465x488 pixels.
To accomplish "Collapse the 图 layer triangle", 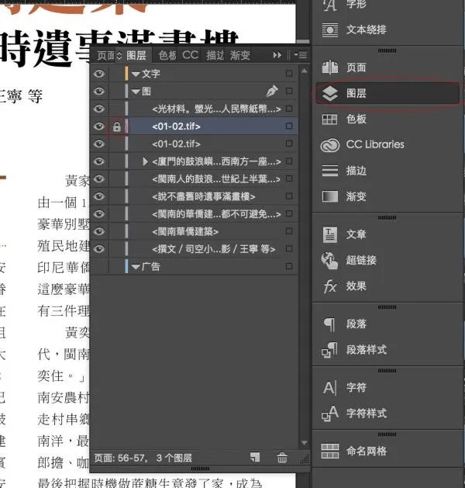I will (136, 92).
